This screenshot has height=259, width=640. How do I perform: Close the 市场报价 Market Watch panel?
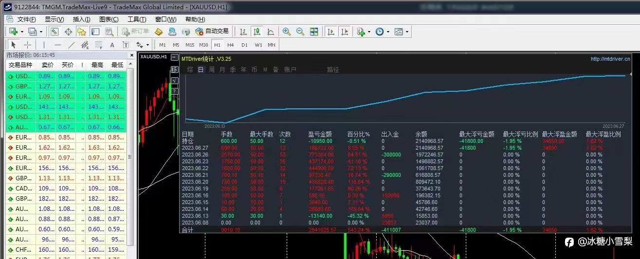point(131,55)
